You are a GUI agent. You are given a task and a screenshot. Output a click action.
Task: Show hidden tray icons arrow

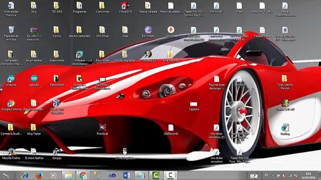click(273, 175)
